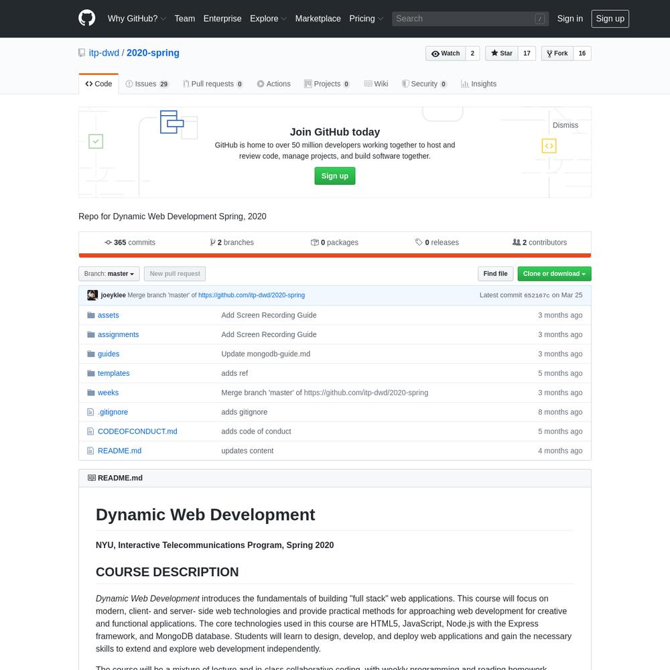View the 2 branches
Image resolution: width=670 pixels, height=670 pixels.
(232, 243)
